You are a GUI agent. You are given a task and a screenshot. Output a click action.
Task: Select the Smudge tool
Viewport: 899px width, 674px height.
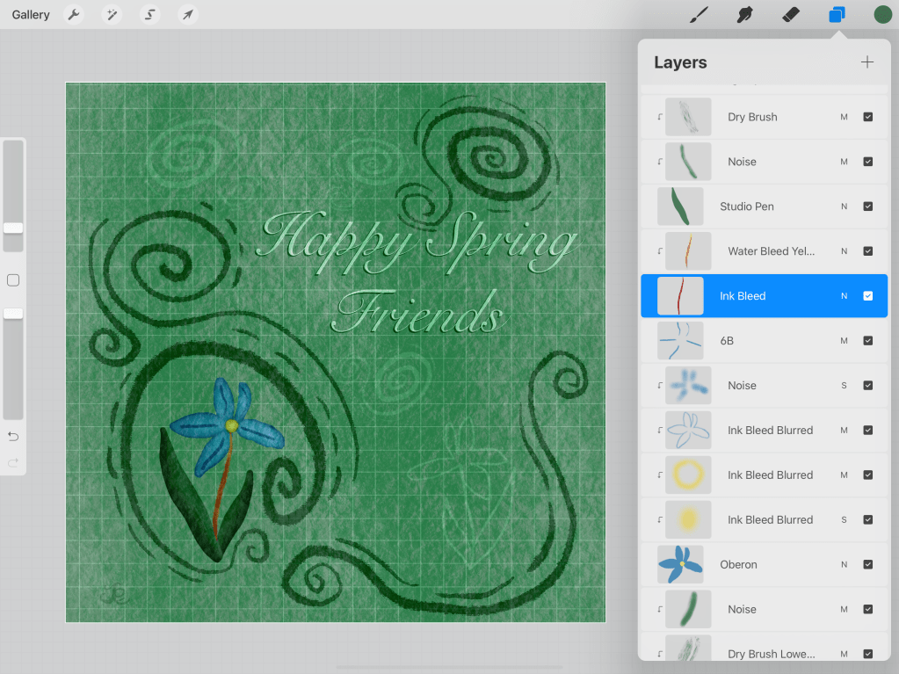click(x=745, y=15)
